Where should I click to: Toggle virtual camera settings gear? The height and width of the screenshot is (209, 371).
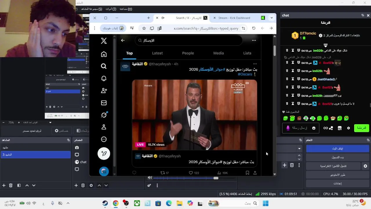365,166
